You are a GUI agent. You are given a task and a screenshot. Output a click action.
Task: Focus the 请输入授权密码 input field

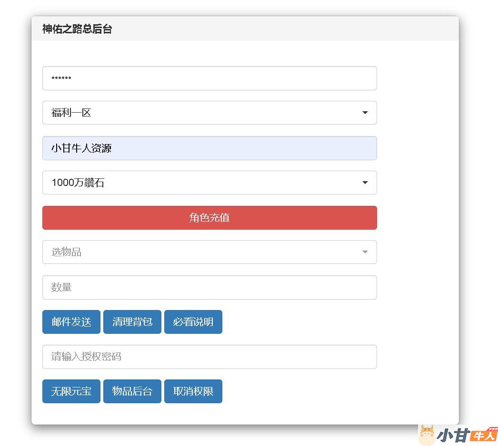[209, 357]
